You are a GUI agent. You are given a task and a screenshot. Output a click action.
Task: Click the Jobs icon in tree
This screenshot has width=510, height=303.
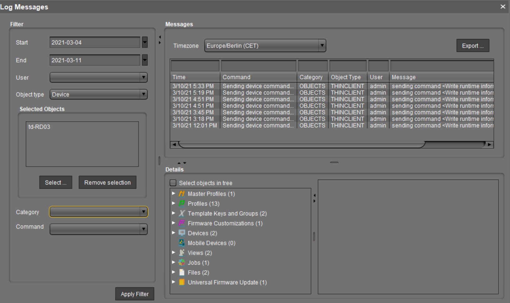click(182, 263)
